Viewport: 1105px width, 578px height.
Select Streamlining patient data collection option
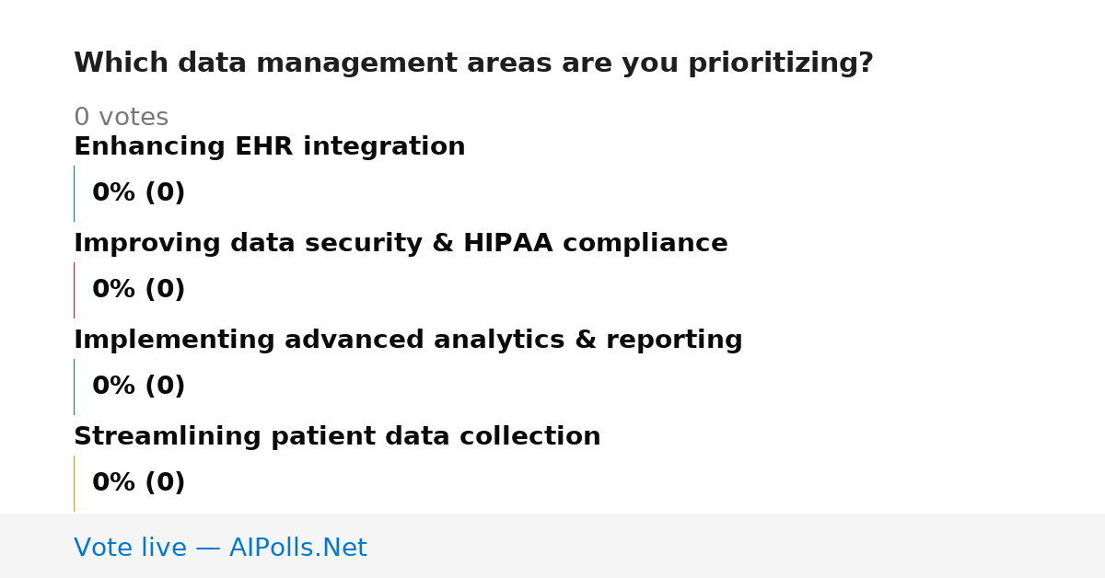tap(337, 437)
